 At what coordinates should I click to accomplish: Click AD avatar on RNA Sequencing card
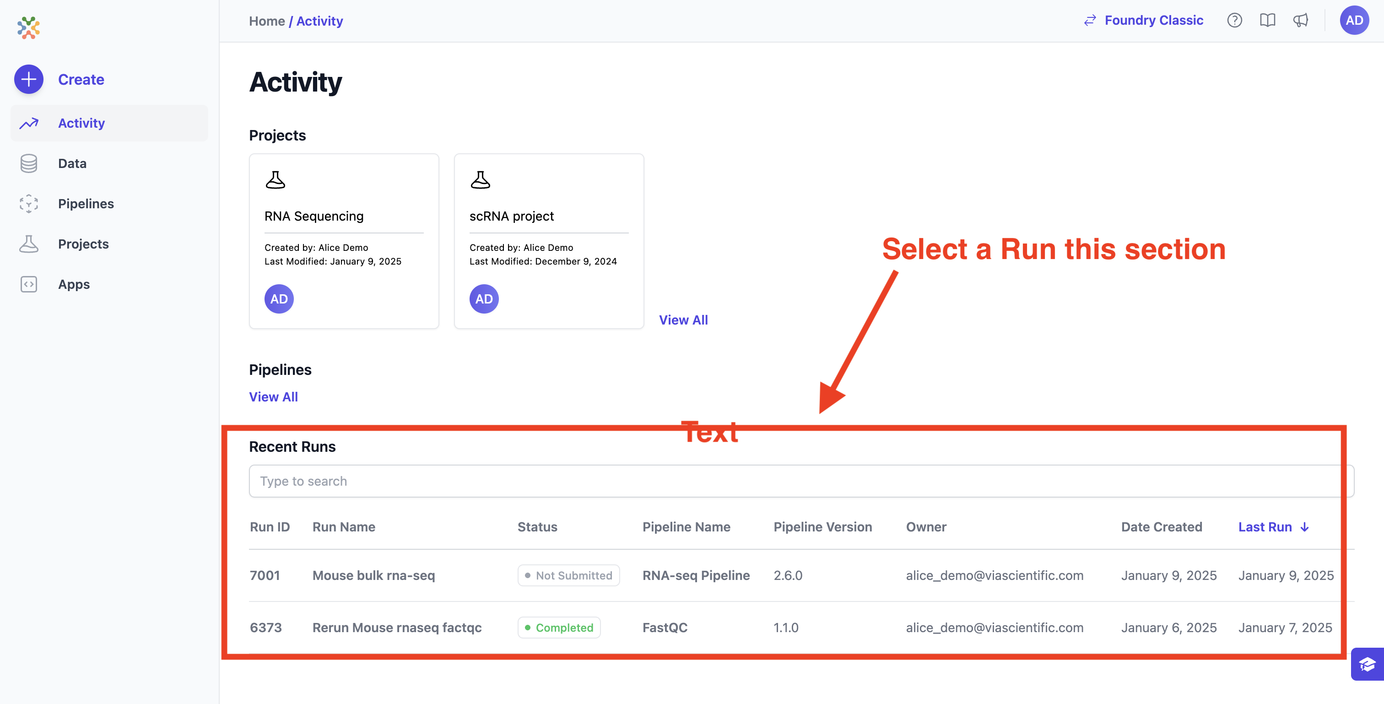click(x=279, y=299)
